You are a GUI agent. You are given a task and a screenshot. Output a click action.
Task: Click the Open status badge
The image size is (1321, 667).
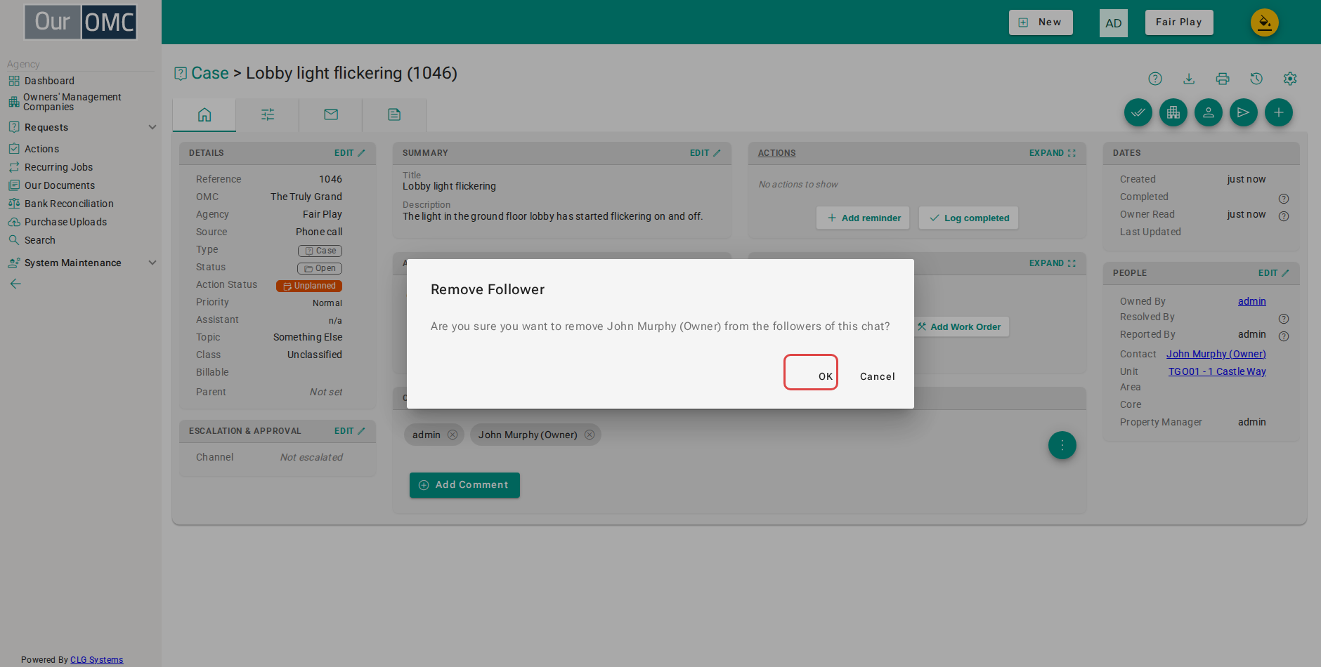point(320,268)
